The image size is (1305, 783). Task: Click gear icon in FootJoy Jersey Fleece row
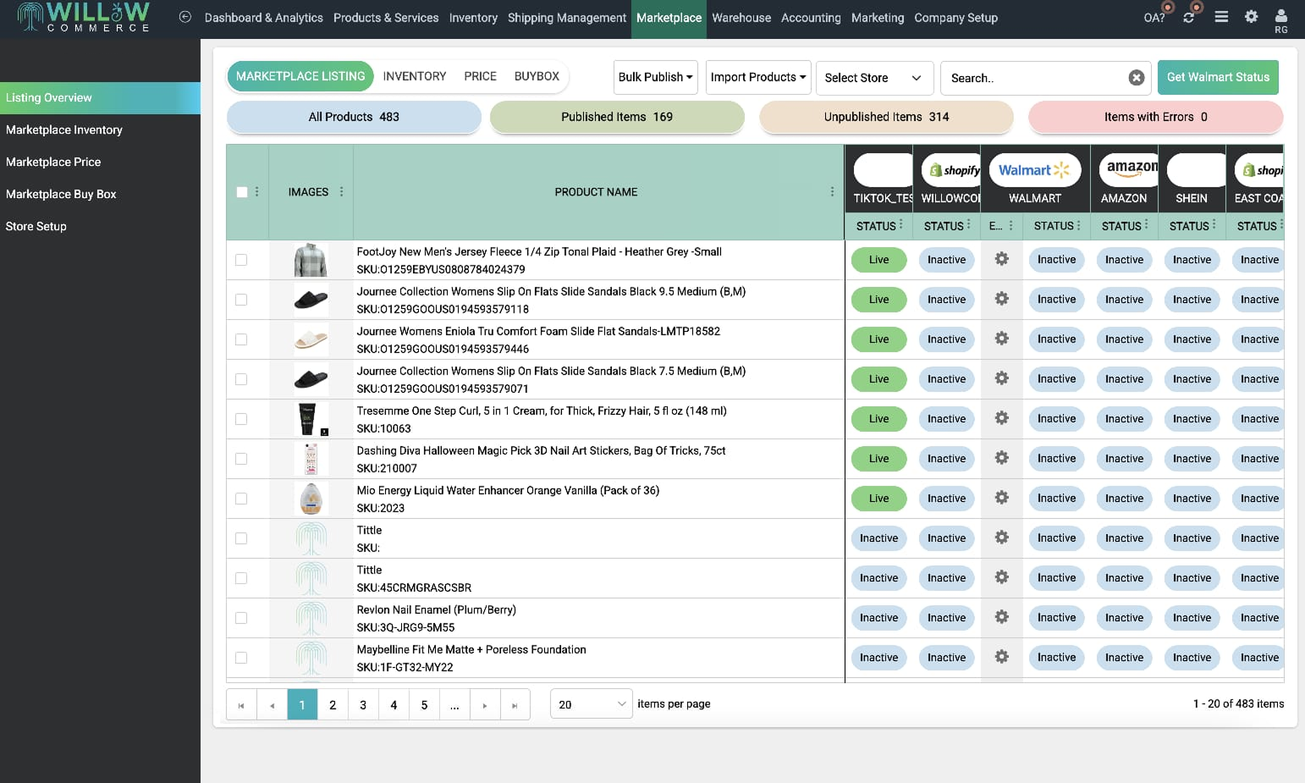1001,259
